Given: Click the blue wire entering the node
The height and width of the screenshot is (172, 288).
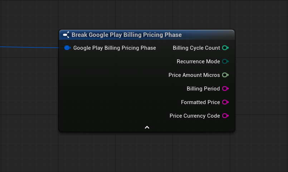Looking at the screenshot, I should [x=29, y=47].
